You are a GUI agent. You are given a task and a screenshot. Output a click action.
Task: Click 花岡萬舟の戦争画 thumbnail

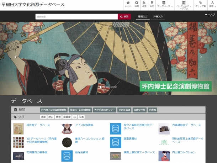pyautogui.click(x=18, y=156)
